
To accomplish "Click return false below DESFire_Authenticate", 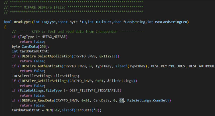I will tap(32, 71).
